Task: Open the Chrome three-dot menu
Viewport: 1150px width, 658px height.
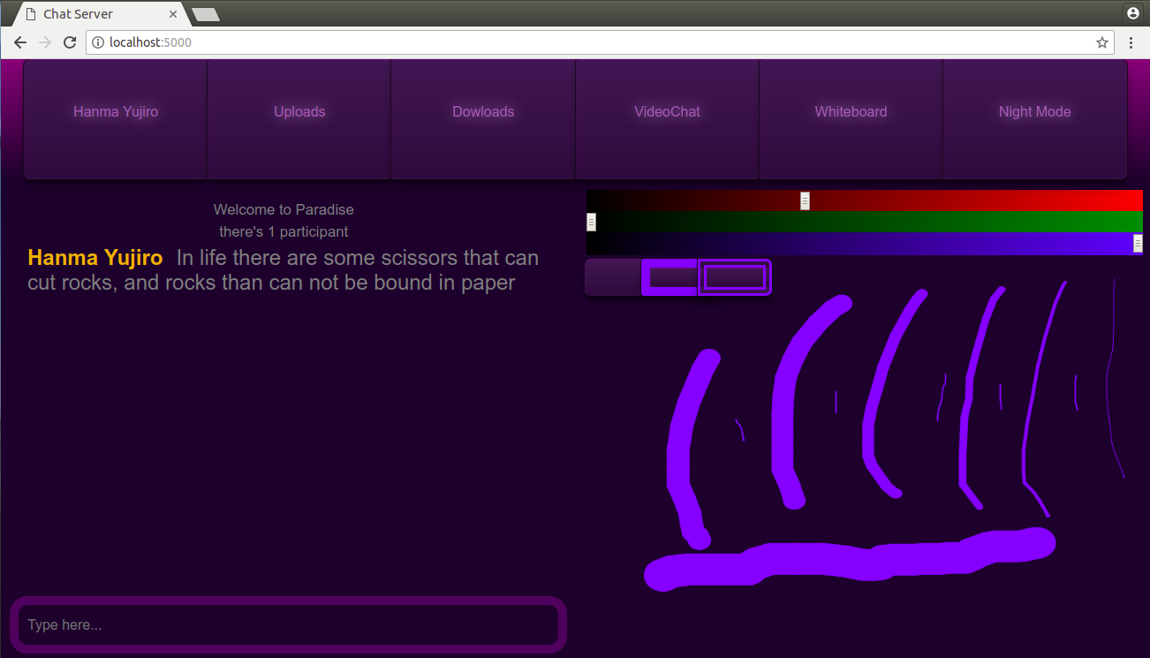Action: (x=1131, y=42)
